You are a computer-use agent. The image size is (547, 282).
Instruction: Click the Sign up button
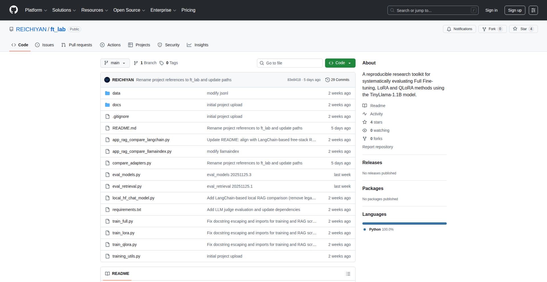coord(515,10)
